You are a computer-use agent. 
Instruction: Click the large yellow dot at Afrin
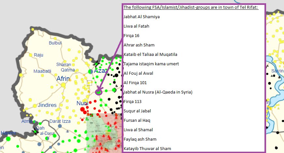point(63,85)
